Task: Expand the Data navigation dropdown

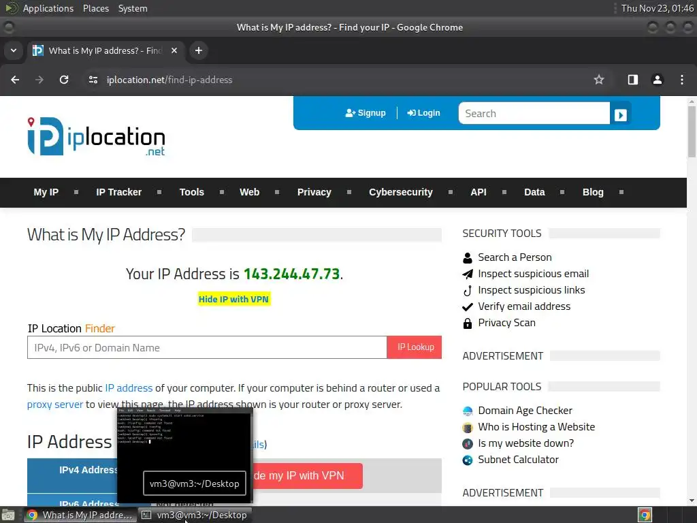Action: click(x=562, y=192)
